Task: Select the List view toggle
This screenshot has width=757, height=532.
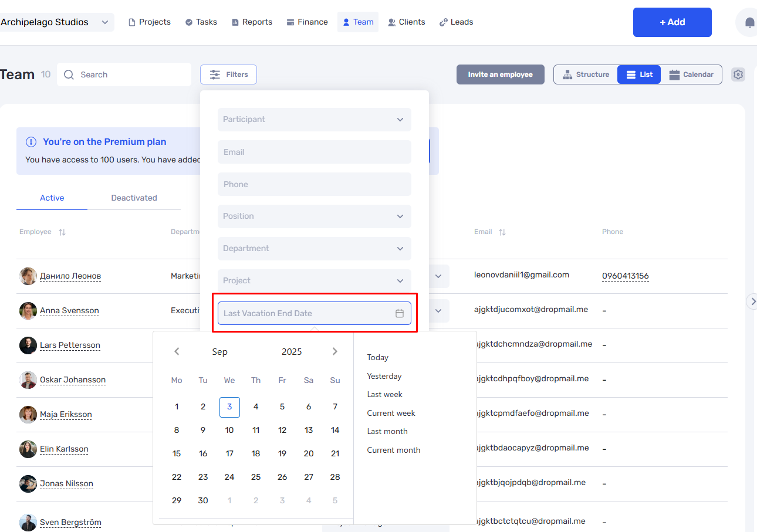Action: [x=639, y=74]
